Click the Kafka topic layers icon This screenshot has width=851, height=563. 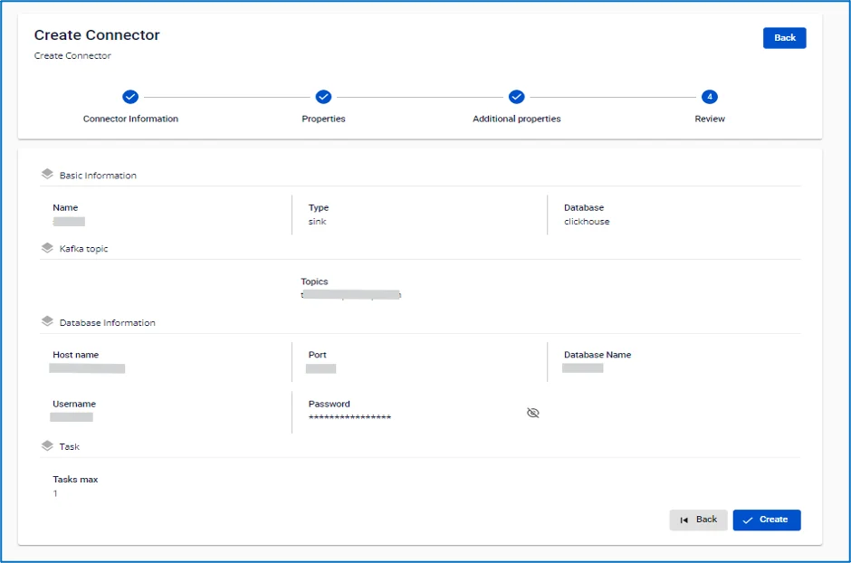click(x=47, y=248)
